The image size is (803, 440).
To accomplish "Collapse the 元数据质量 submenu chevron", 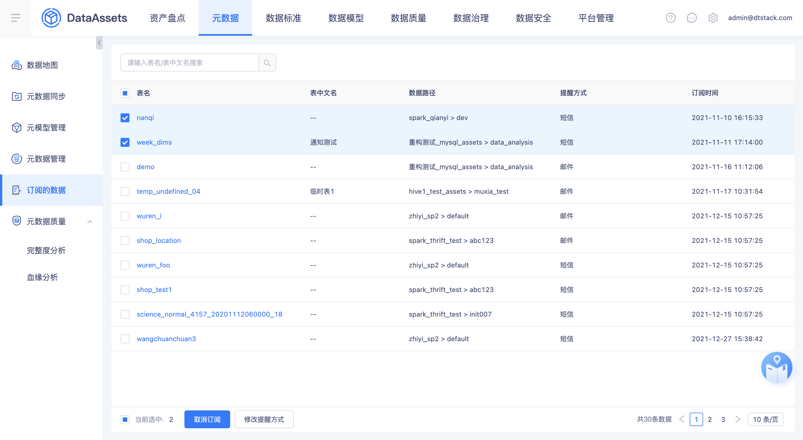I will click(90, 221).
